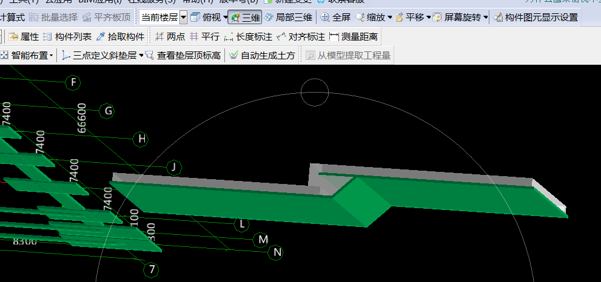601x282 pixels.
Task: Click the 66600 dimension label
Action: point(82,117)
